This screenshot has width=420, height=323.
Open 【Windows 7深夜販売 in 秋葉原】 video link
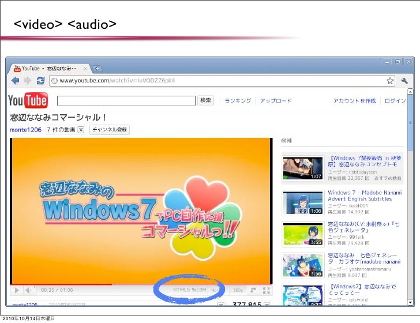[x=365, y=161]
